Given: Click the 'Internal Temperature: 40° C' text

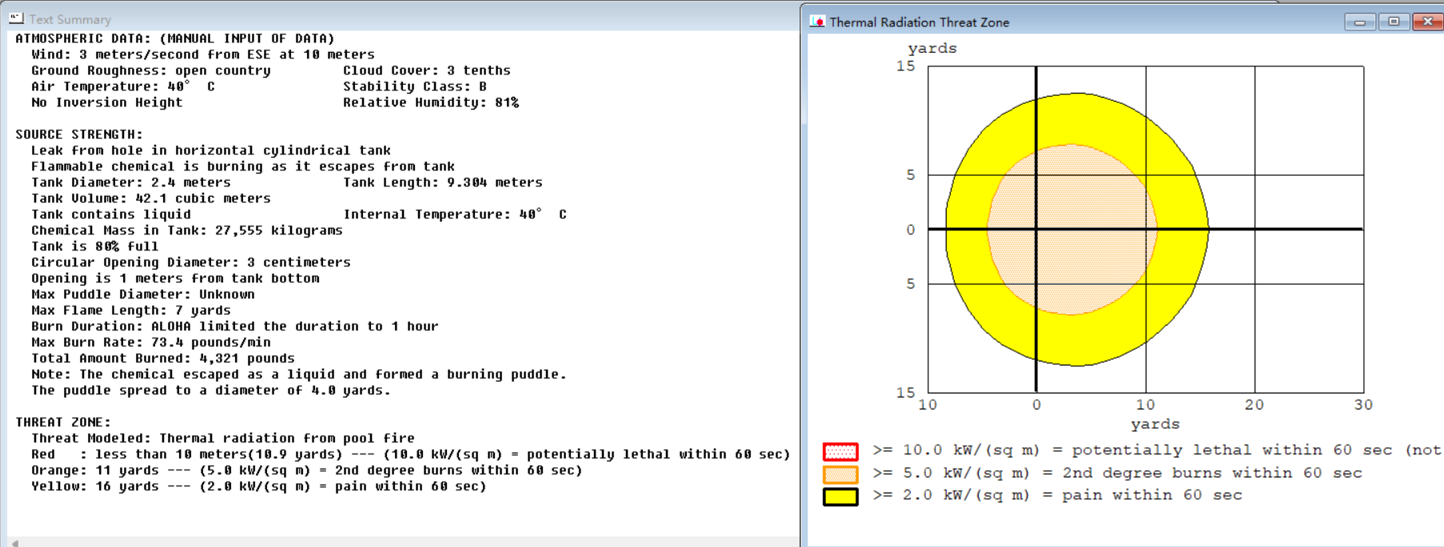Looking at the screenshot, I should [x=455, y=214].
